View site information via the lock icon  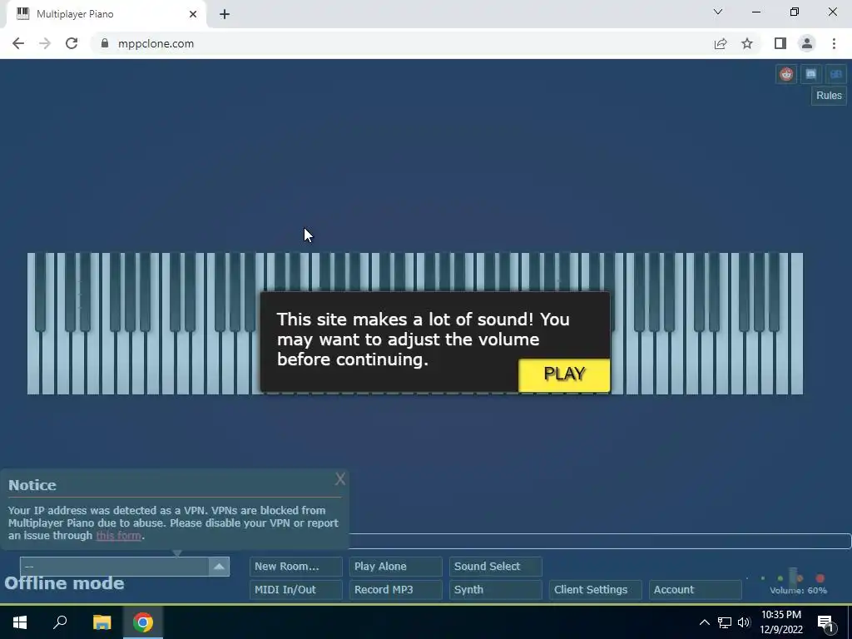(105, 43)
